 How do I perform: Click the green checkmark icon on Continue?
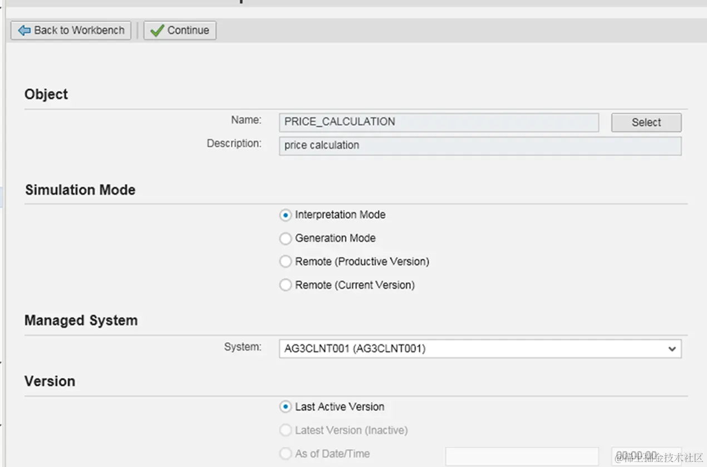pos(157,30)
